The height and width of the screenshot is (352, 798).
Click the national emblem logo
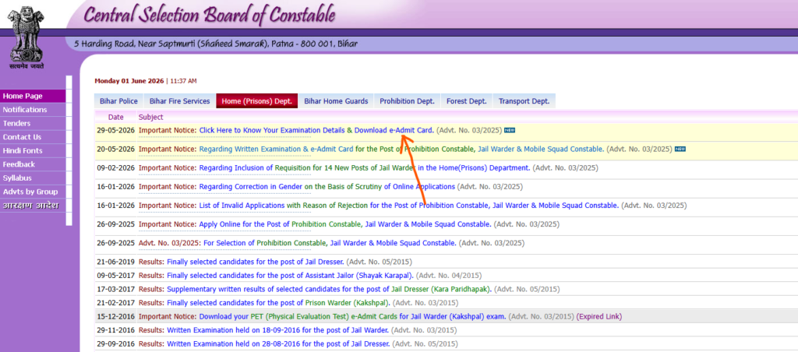pos(26,37)
